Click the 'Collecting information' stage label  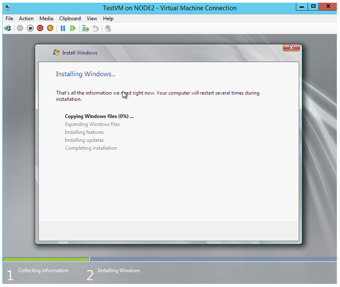[x=43, y=270]
